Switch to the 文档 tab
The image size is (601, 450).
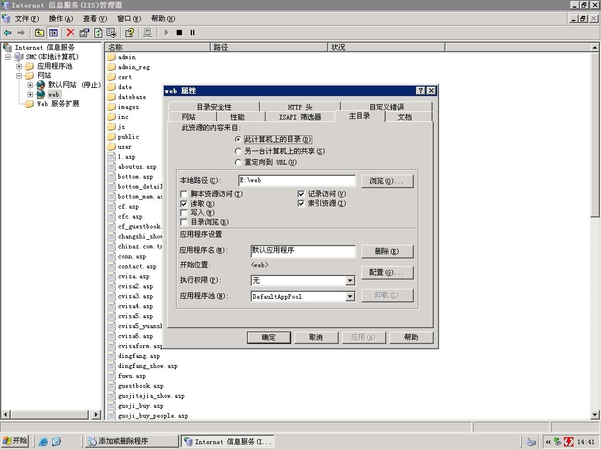405,117
